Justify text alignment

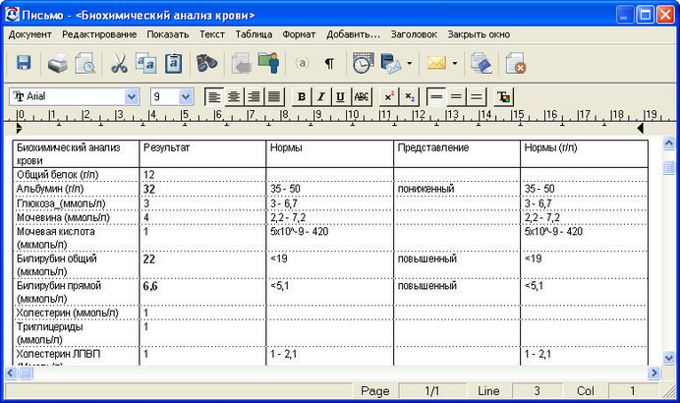273,96
